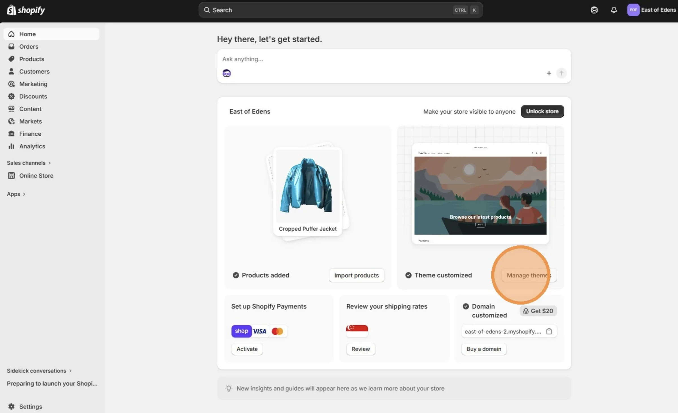The image size is (678, 413).
Task: Open Finance in the sidebar
Action: coord(51,133)
